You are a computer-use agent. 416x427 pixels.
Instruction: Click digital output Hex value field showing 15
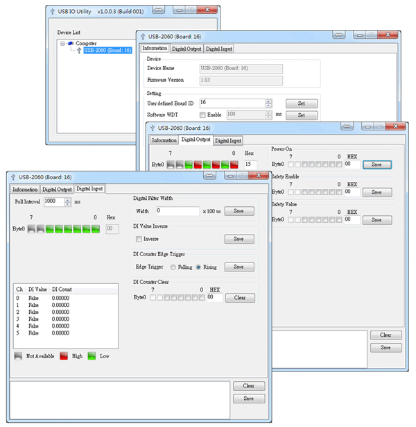point(250,165)
